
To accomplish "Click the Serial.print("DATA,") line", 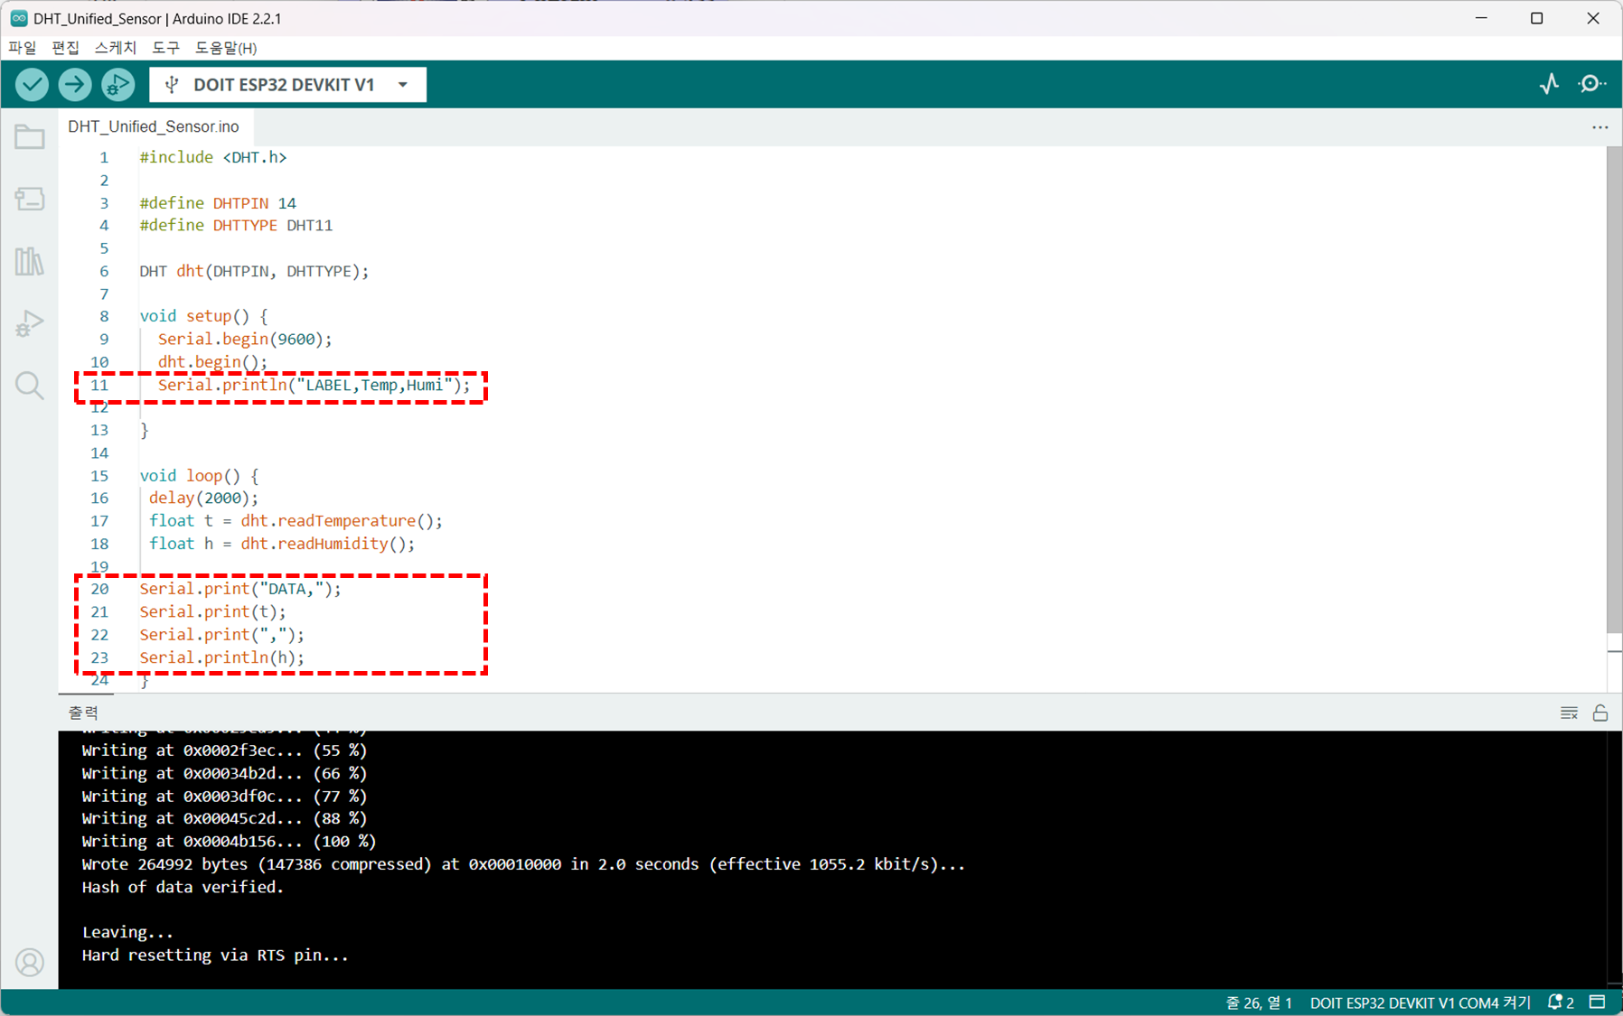I will pos(240,589).
